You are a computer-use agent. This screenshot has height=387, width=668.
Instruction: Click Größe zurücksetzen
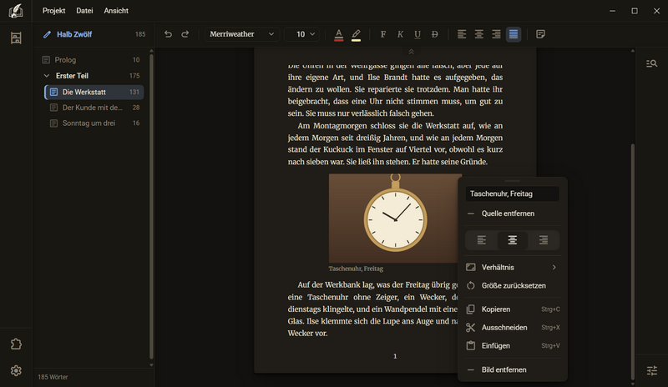513,286
